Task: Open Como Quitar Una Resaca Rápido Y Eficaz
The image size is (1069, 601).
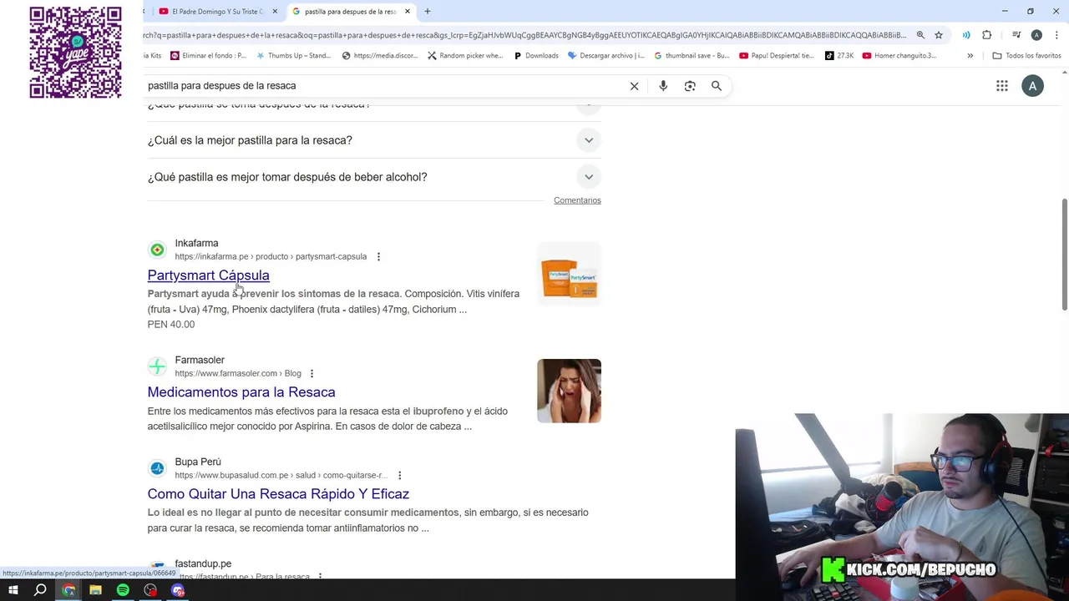Action: [x=278, y=494]
